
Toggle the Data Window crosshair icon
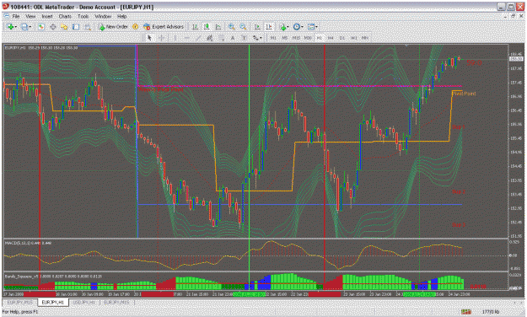point(53,27)
